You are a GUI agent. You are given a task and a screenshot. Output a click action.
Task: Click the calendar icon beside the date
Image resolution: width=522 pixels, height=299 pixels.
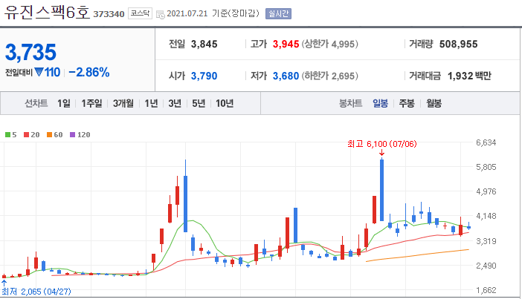pos(161,14)
